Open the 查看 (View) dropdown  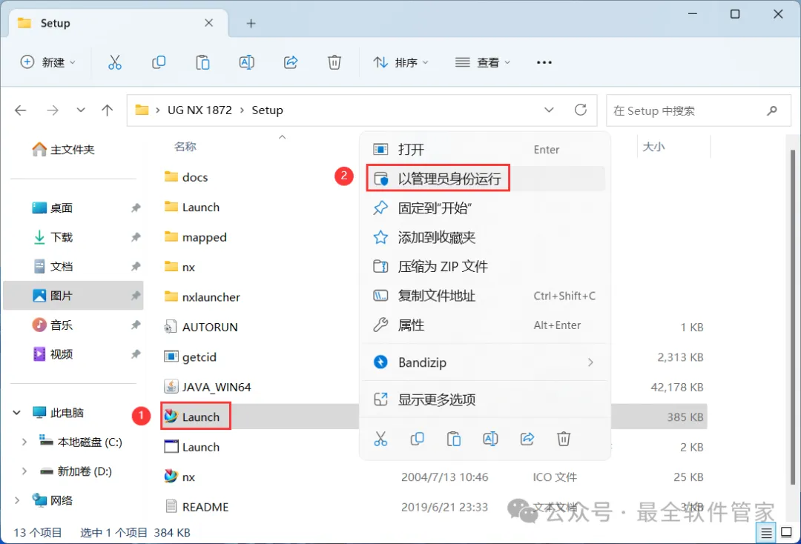483,62
